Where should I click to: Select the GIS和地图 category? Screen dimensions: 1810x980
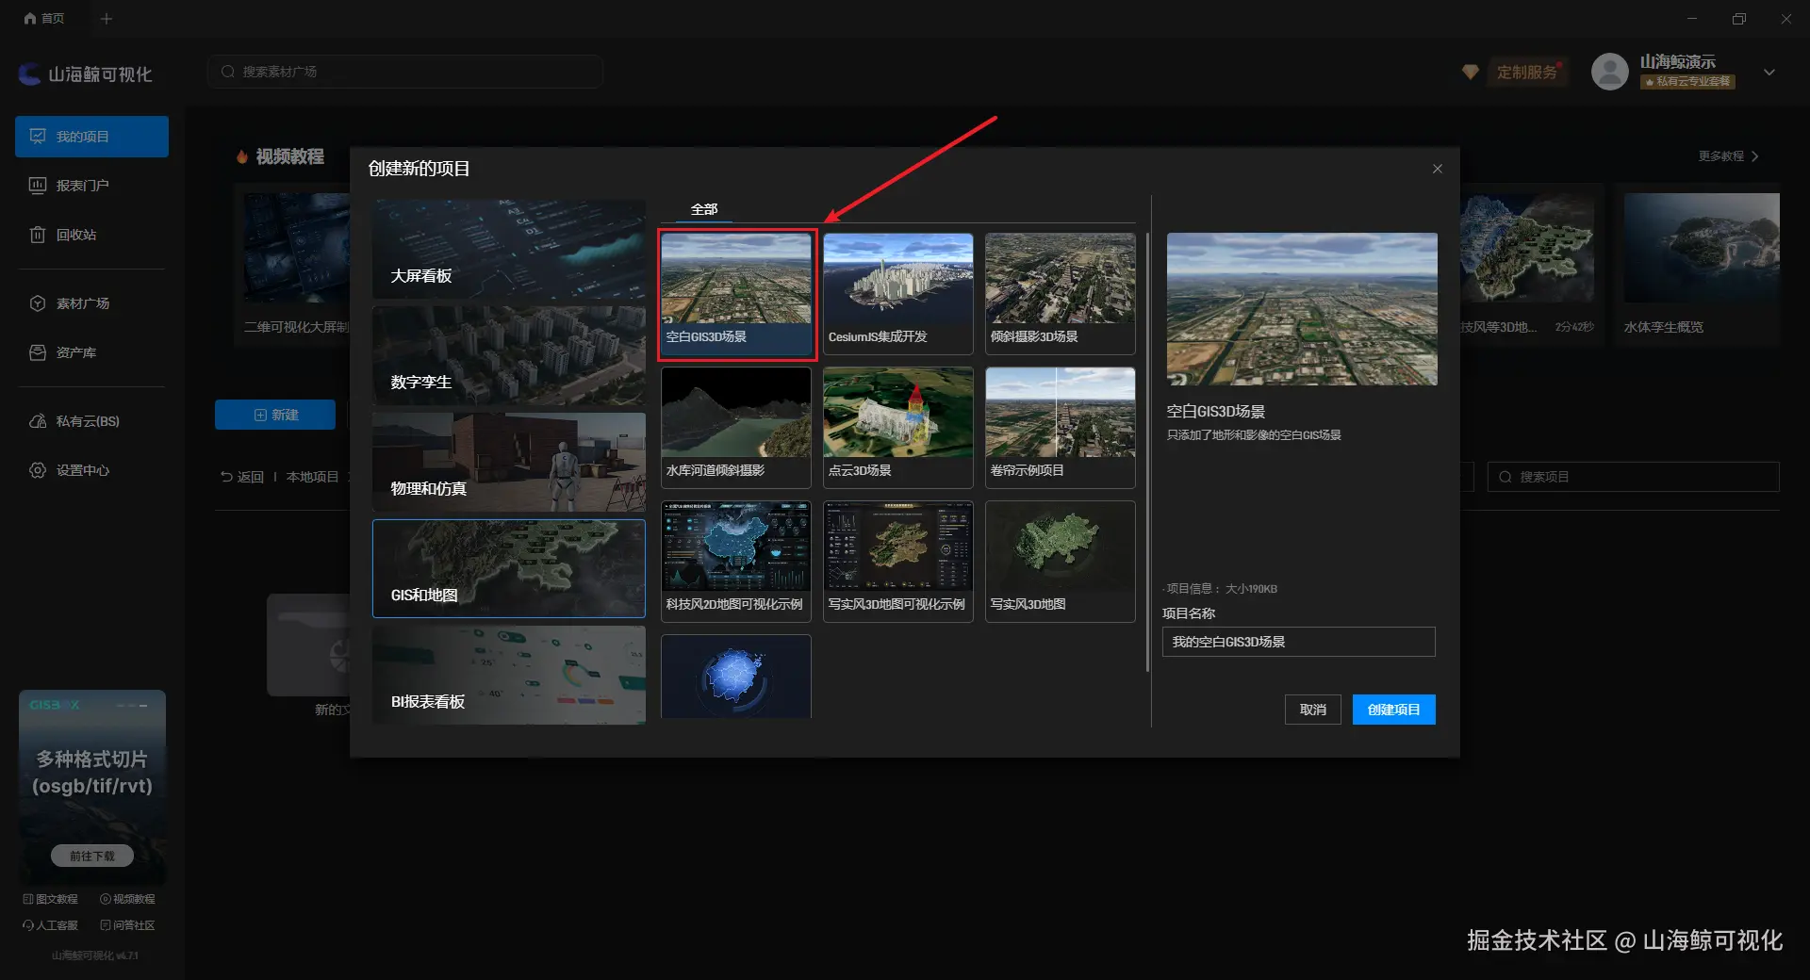point(509,568)
